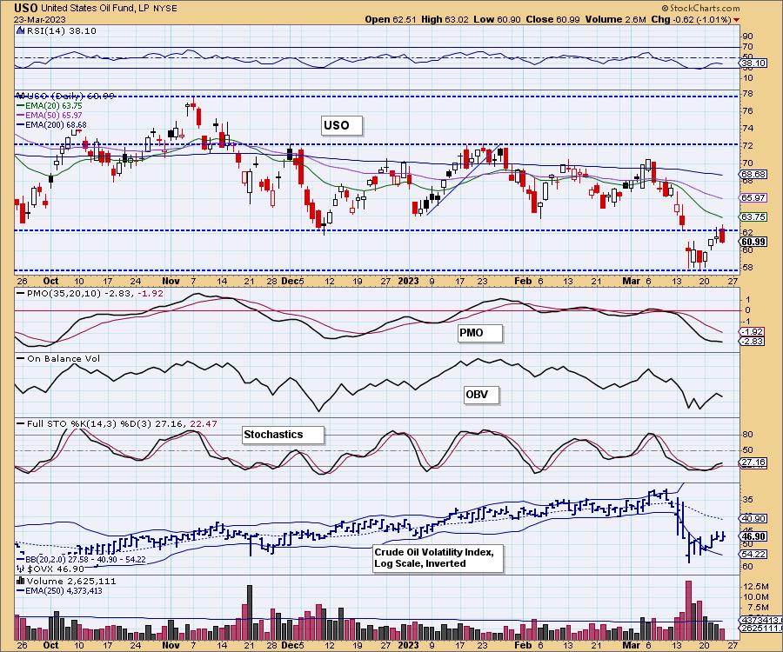Click the $OVX bar legend icon
This screenshot has width=783, height=652.
[x=21, y=569]
